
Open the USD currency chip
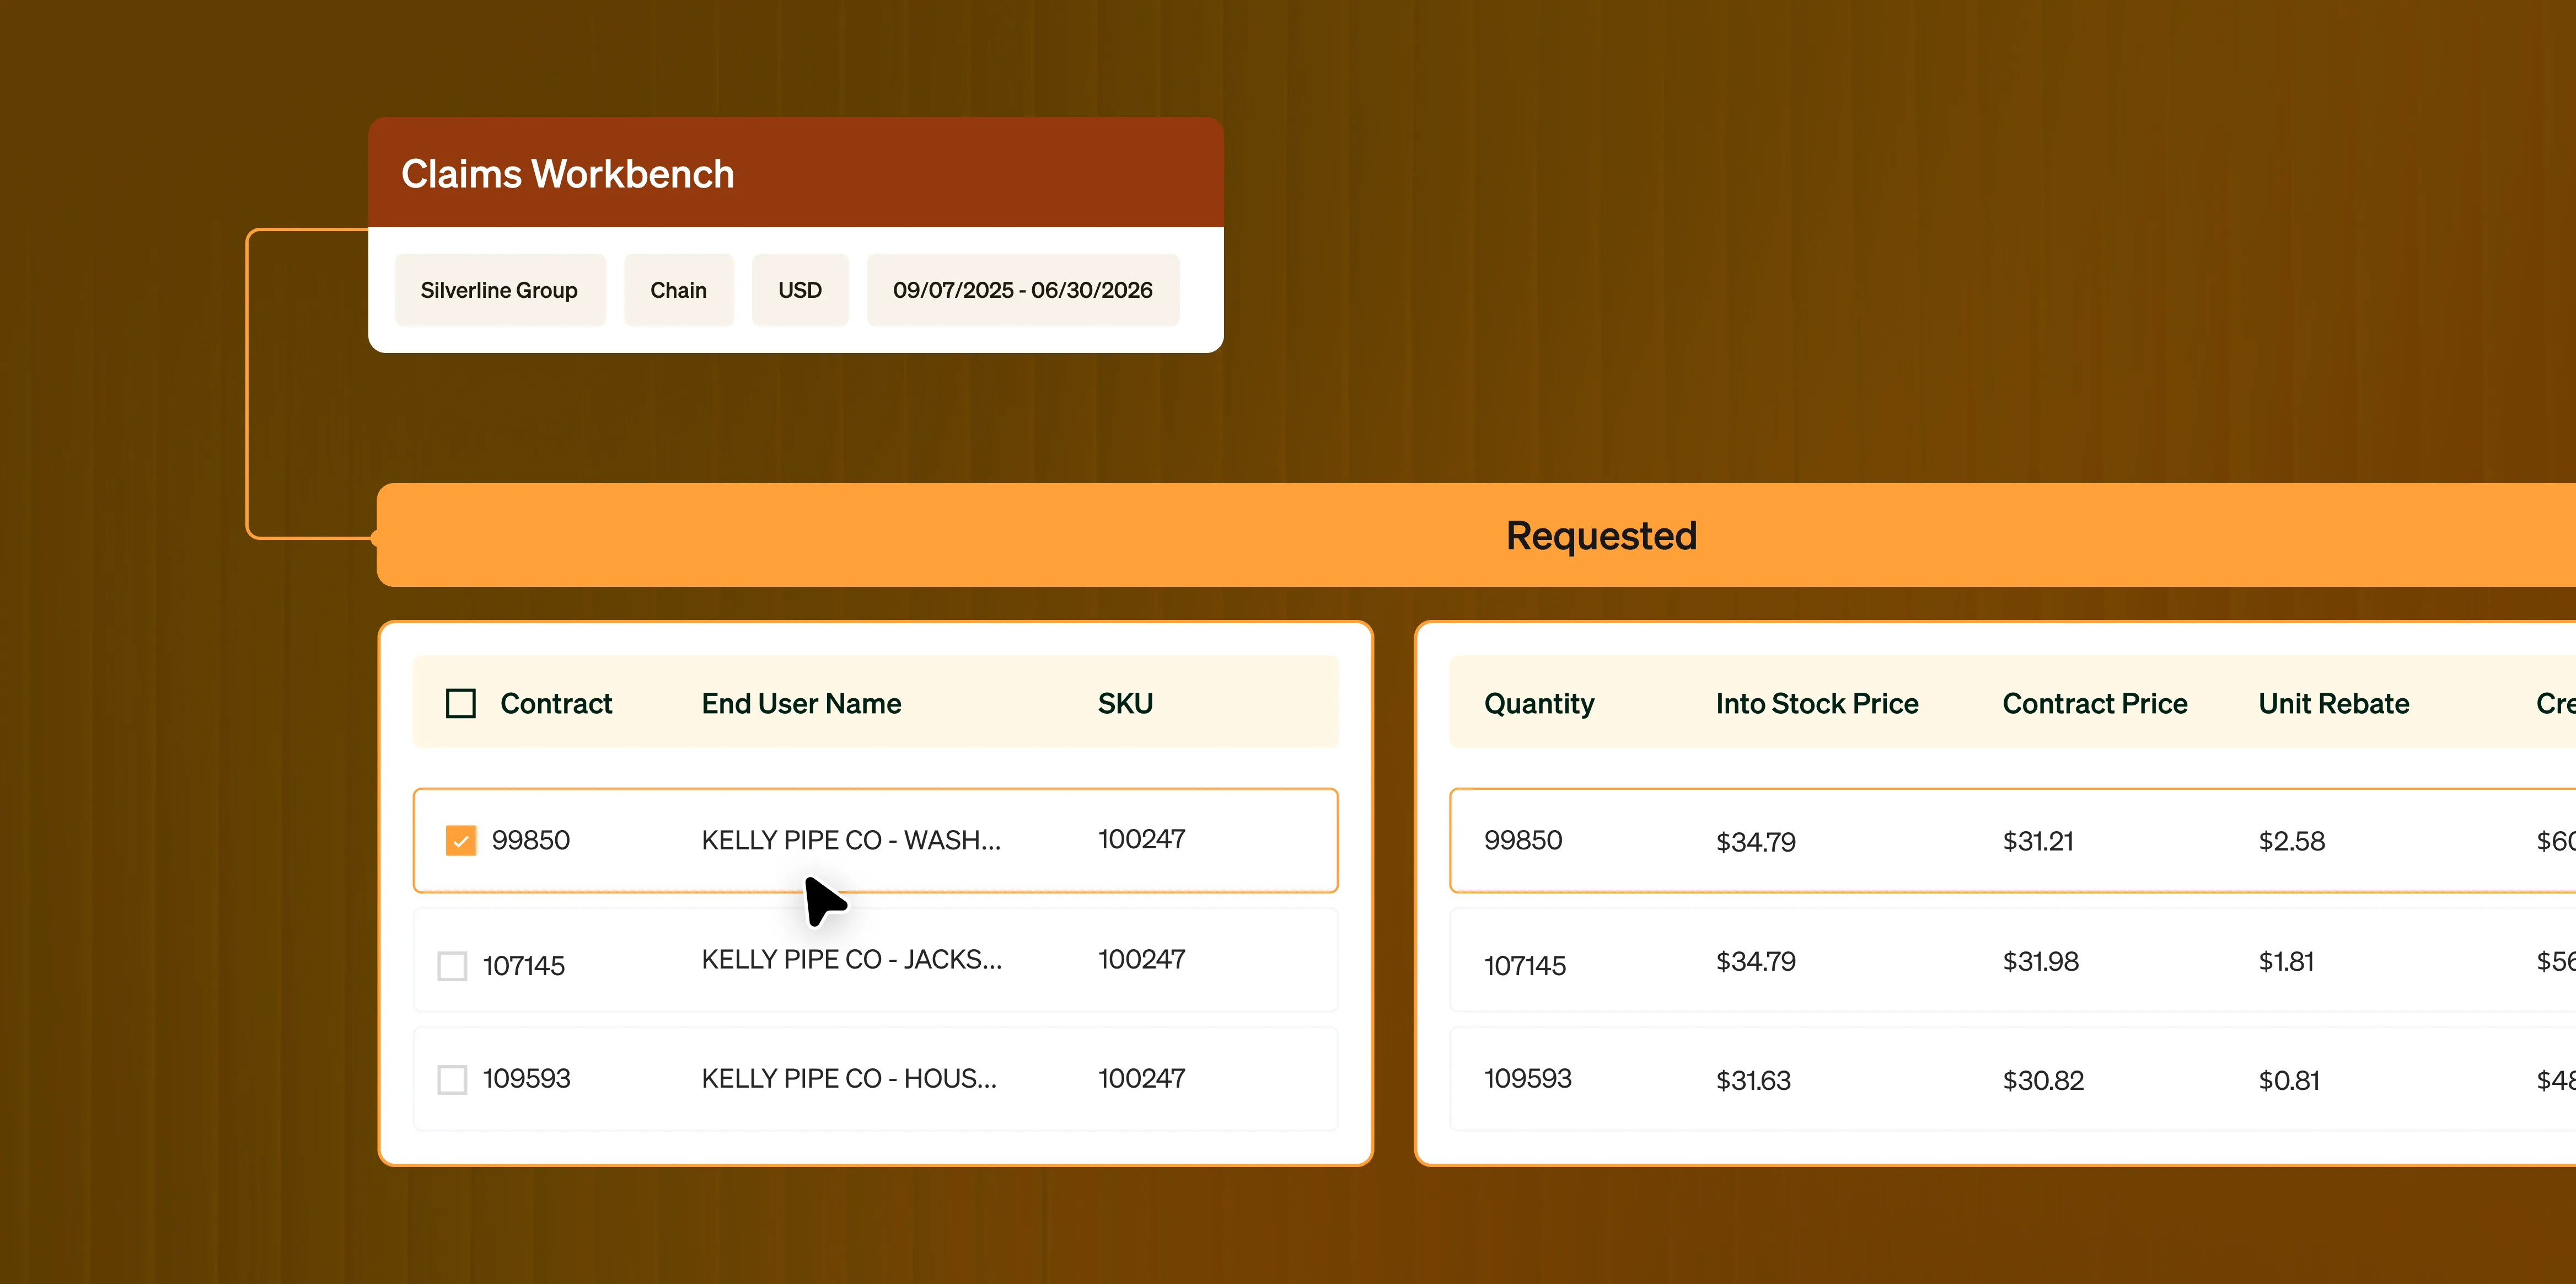coord(799,290)
